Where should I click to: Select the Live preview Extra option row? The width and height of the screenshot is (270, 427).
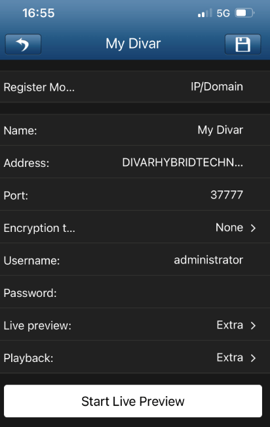point(135,325)
